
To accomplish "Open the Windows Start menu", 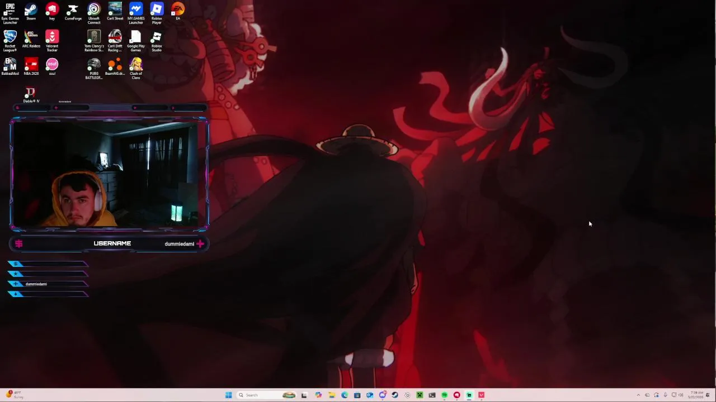I will (x=228, y=395).
